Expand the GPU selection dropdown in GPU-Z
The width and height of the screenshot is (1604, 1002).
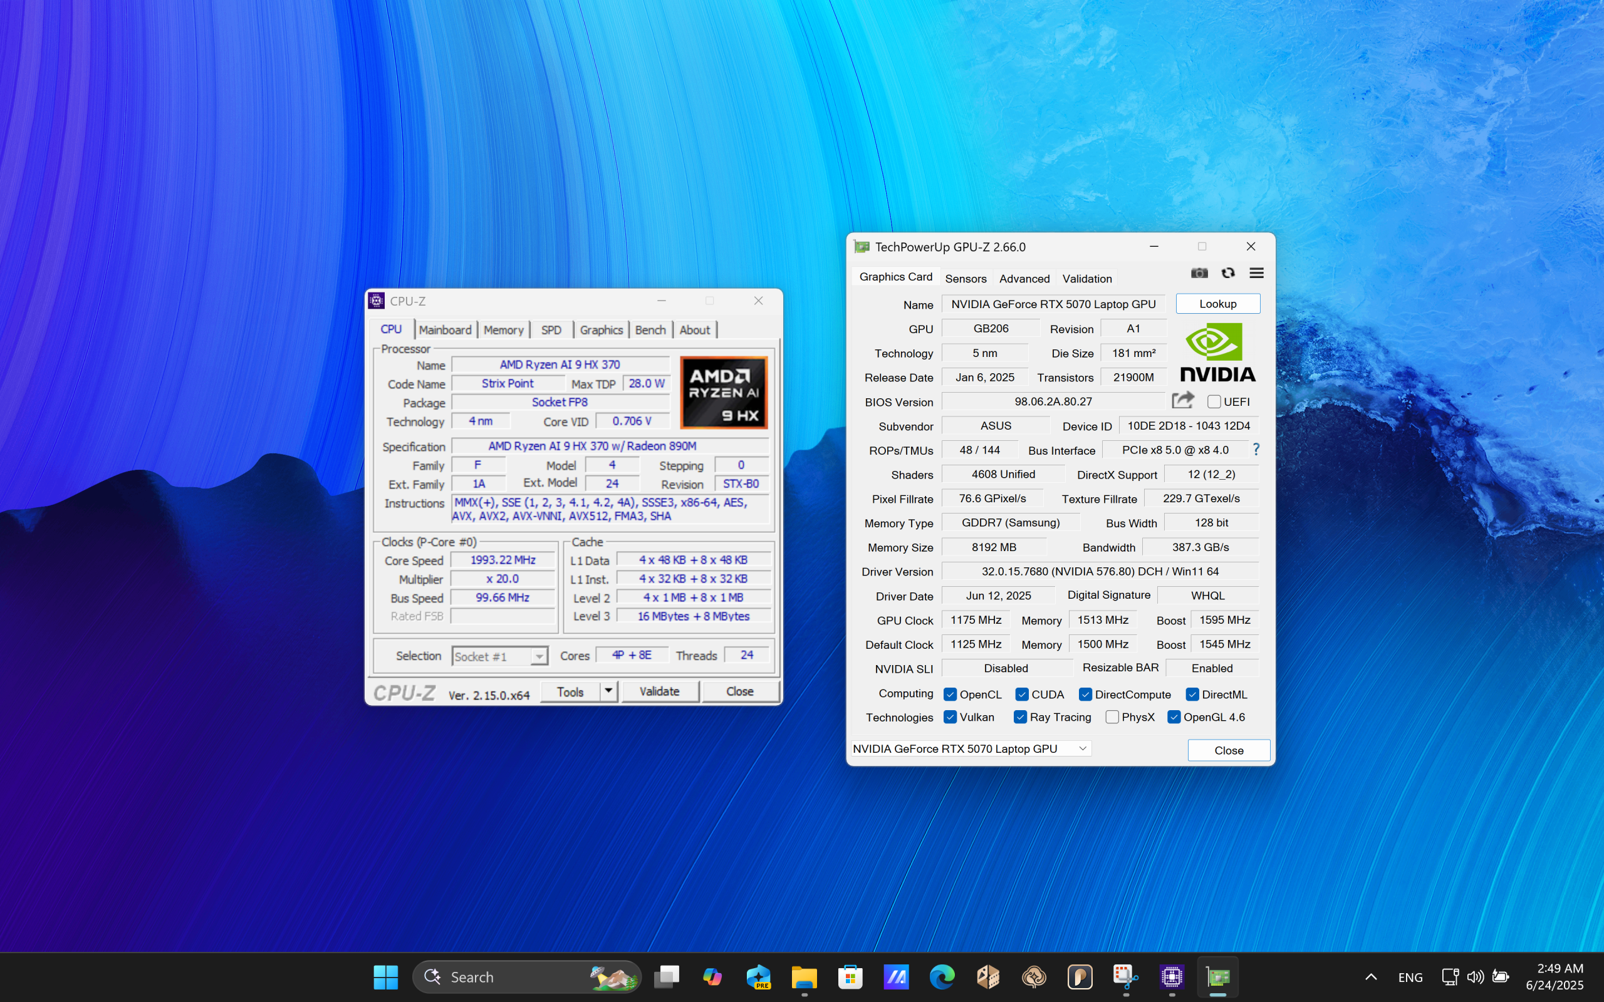[x=971, y=748]
